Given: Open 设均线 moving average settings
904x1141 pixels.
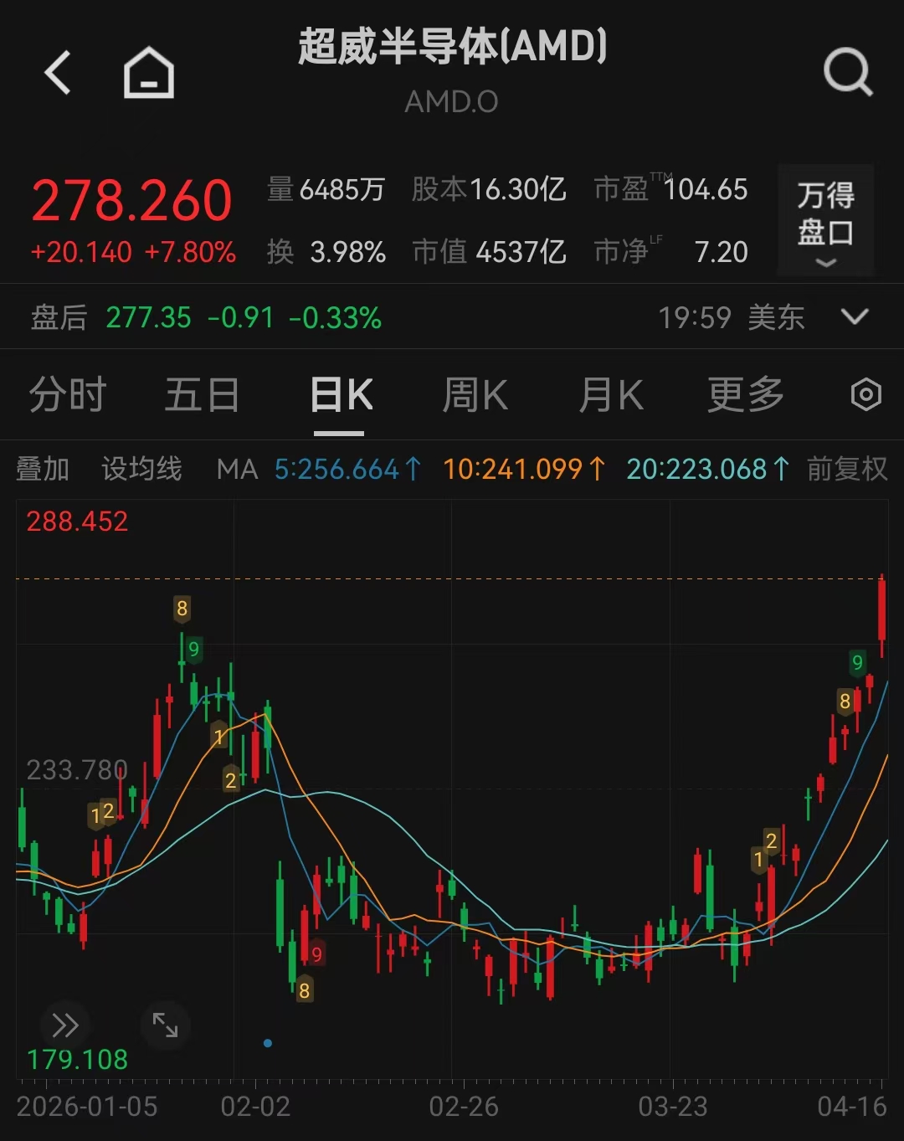Looking at the screenshot, I should [141, 469].
